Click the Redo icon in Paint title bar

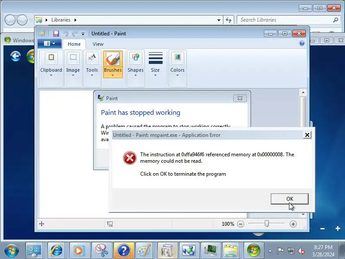point(75,34)
